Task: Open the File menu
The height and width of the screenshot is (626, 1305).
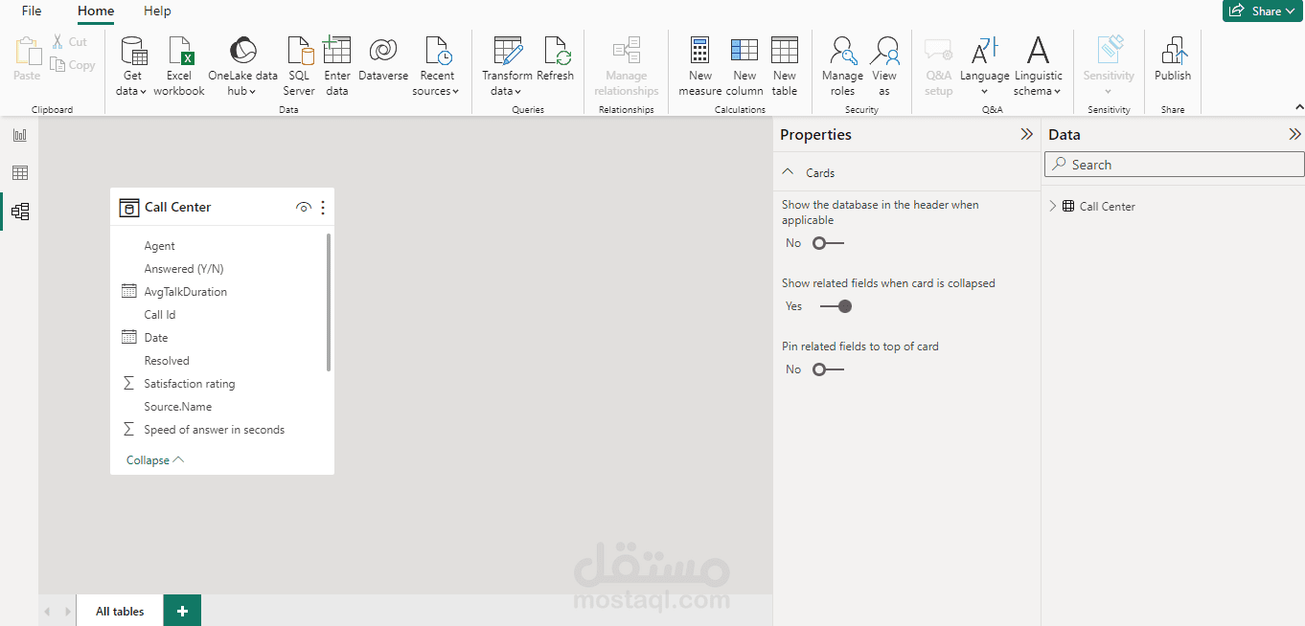Action: click(x=32, y=11)
